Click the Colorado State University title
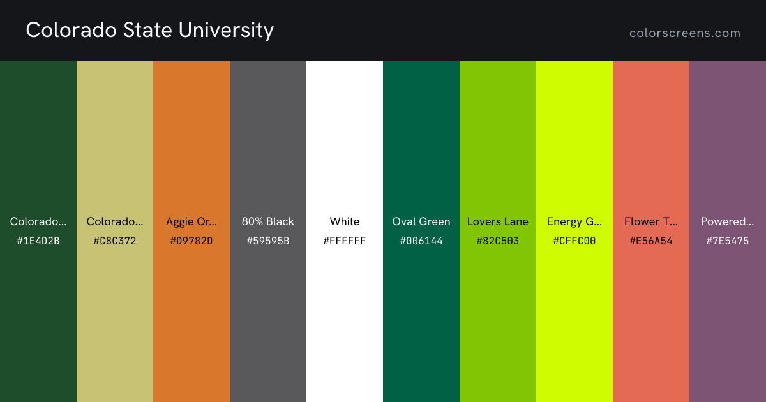The height and width of the screenshot is (402, 766). (150, 30)
